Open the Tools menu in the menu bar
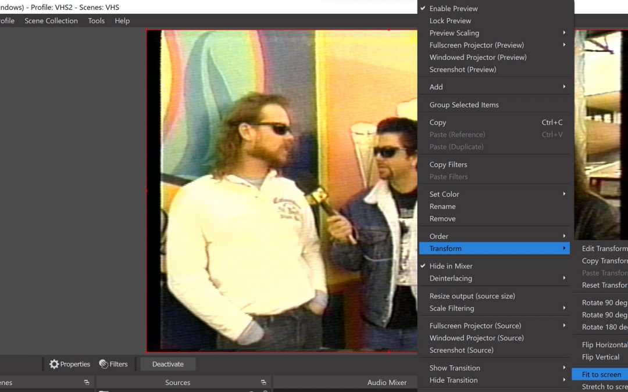The height and width of the screenshot is (392, 628). click(x=96, y=21)
